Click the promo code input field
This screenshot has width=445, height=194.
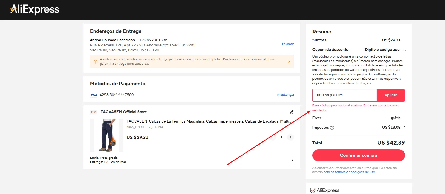344,95
